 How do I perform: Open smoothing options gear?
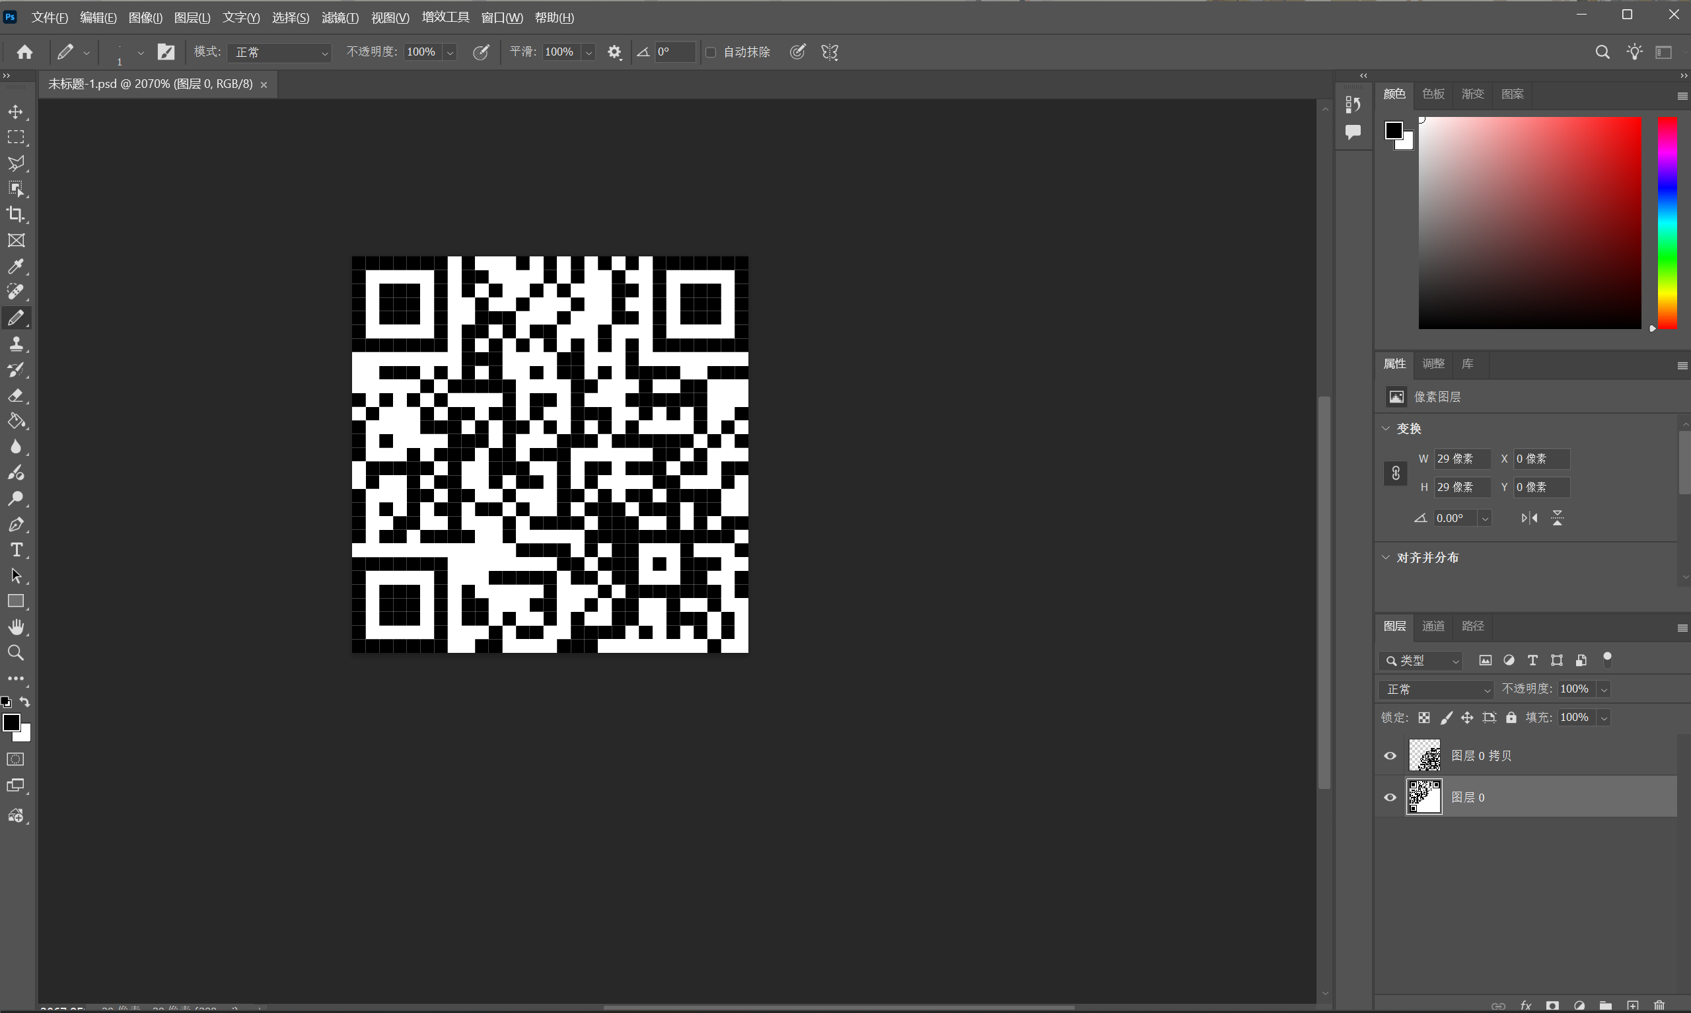[614, 52]
